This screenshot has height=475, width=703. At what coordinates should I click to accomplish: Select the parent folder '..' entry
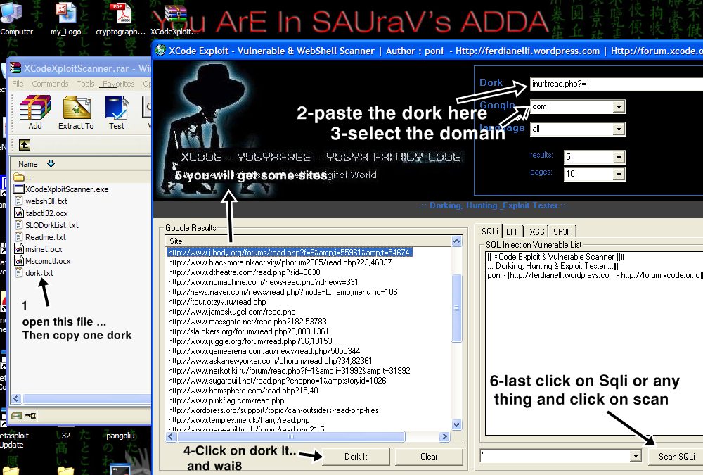22,177
